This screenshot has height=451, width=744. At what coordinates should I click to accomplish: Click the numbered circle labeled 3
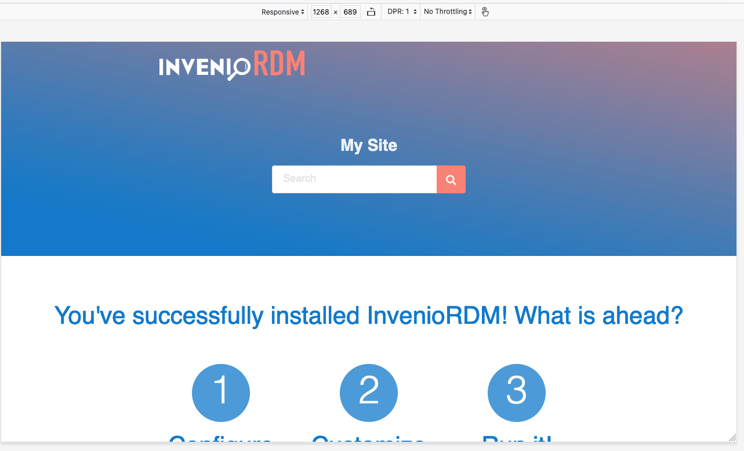pos(516,393)
